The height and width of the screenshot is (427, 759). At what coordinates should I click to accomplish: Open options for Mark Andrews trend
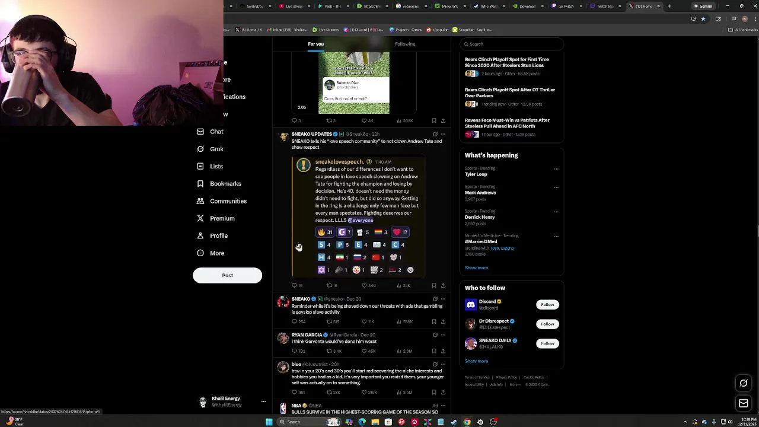click(556, 187)
